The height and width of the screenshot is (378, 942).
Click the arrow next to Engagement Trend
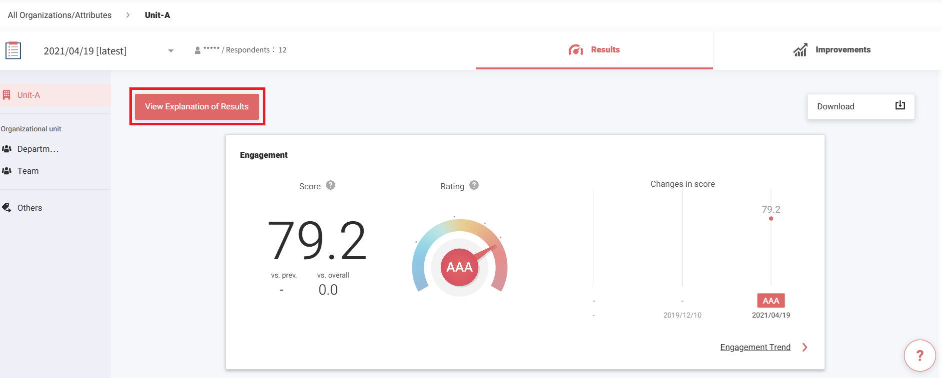pos(805,348)
